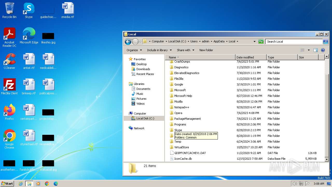The width and height of the screenshot is (332, 187).
Task: Launch Microsoft Edge desktop shortcut
Action: coord(29,36)
